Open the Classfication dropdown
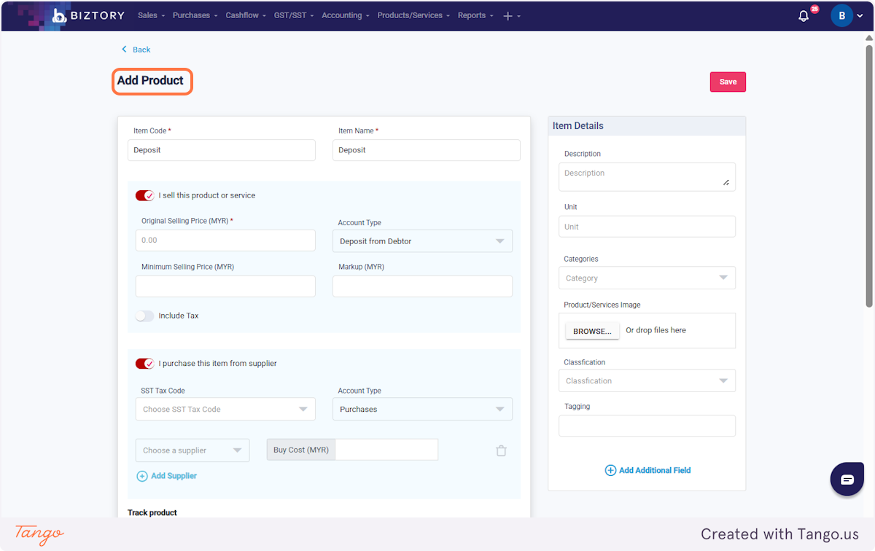Viewport: 875px width, 551px height. pos(647,380)
